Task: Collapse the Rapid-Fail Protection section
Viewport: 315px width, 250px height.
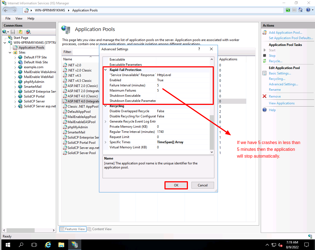Action: [x=106, y=70]
